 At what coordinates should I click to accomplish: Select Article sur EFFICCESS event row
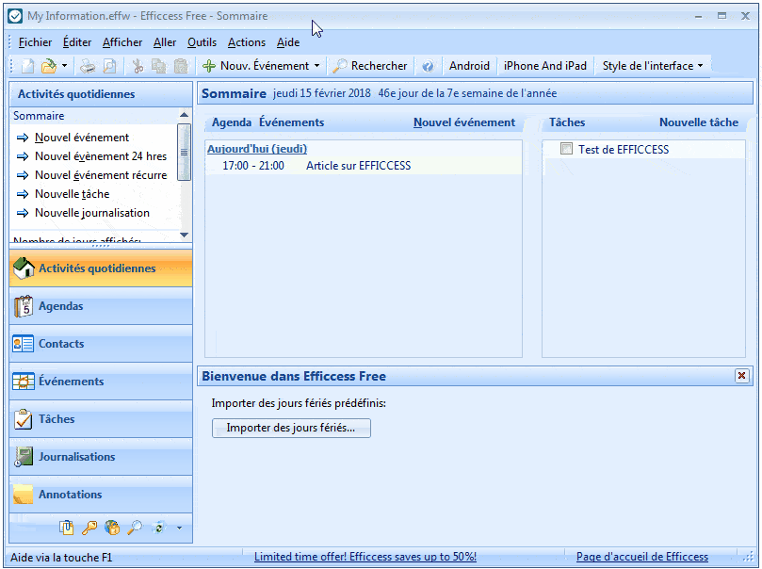[x=364, y=166]
